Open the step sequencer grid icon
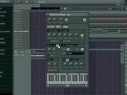Image resolution: width=127 pixels, height=95 pixels. [65, 9]
